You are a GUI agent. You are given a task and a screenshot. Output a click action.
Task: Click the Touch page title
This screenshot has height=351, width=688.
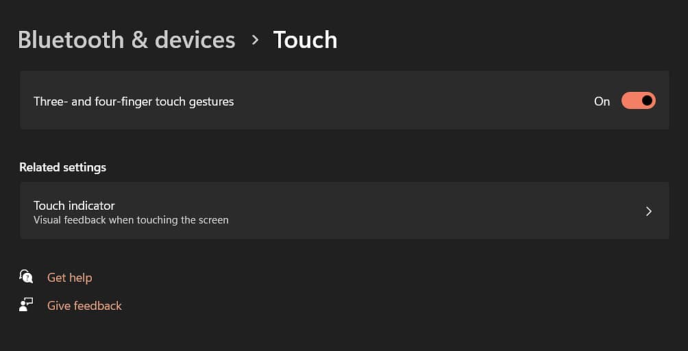click(x=305, y=40)
